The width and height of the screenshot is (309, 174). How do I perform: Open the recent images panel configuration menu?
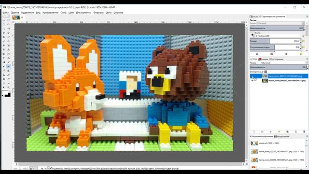point(307,136)
